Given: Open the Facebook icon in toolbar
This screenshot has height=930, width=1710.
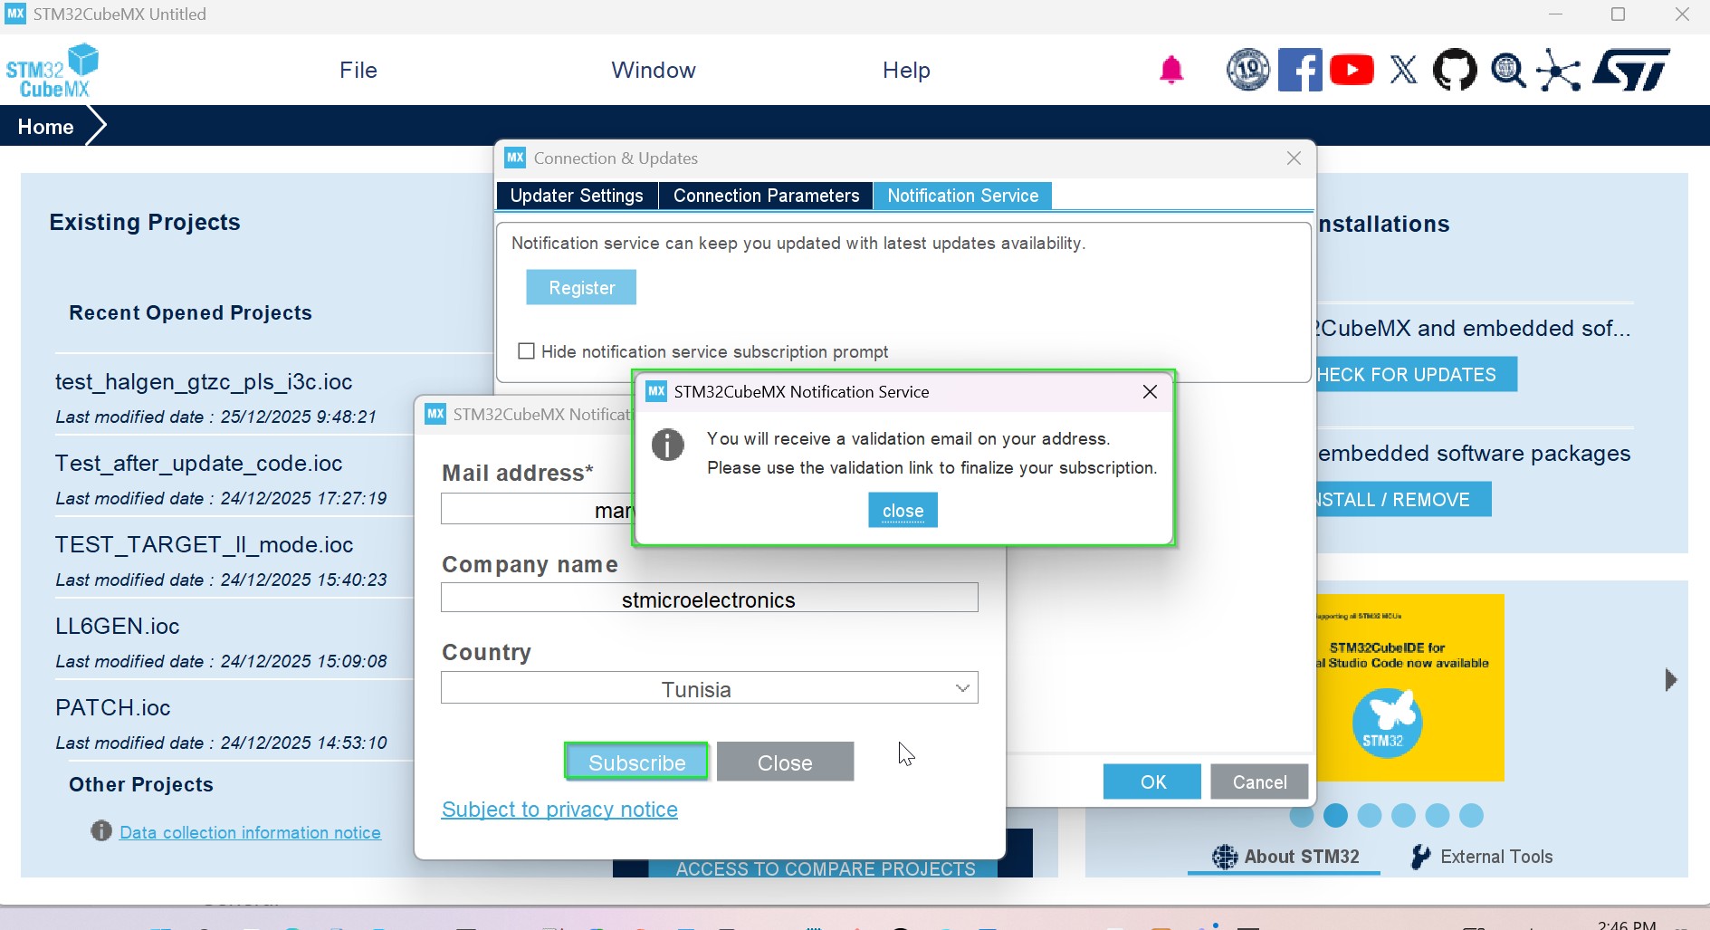Looking at the screenshot, I should (x=1300, y=70).
